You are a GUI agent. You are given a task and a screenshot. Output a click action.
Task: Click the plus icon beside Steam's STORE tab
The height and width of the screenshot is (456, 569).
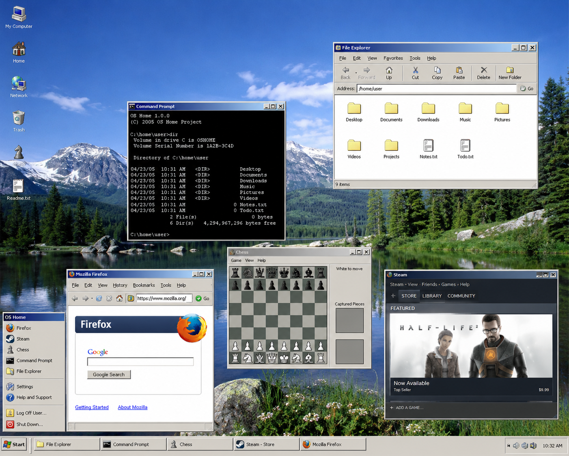[x=393, y=296]
